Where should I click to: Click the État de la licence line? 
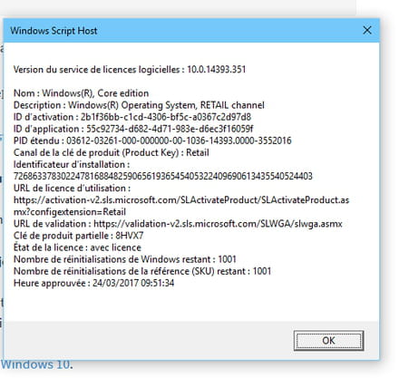point(77,247)
